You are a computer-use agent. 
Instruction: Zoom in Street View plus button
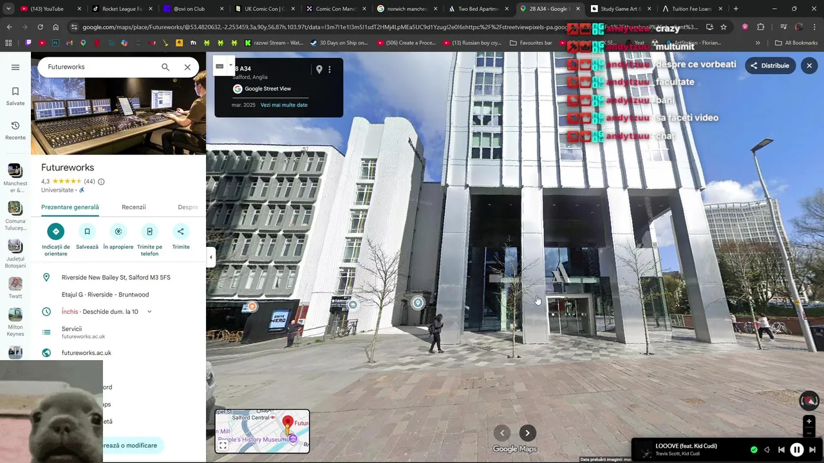pyautogui.click(x=809, y=422)
